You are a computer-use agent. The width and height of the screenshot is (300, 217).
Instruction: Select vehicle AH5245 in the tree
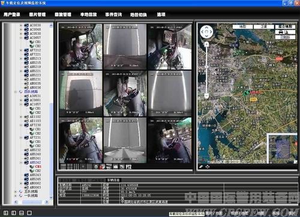(35, 179)
